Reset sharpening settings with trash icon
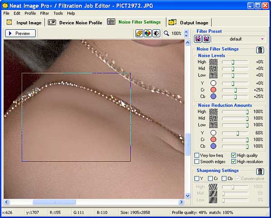Image resolution: width=271 pixels, height=218 pixels. (260, 172)
